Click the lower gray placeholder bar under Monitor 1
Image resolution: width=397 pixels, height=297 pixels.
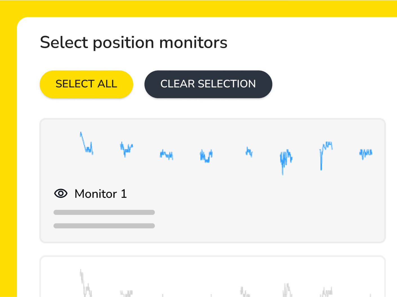(104, 226)
